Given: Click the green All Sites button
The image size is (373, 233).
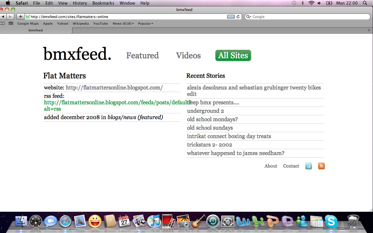Looking at the screenshot, I should click(233, 55).
